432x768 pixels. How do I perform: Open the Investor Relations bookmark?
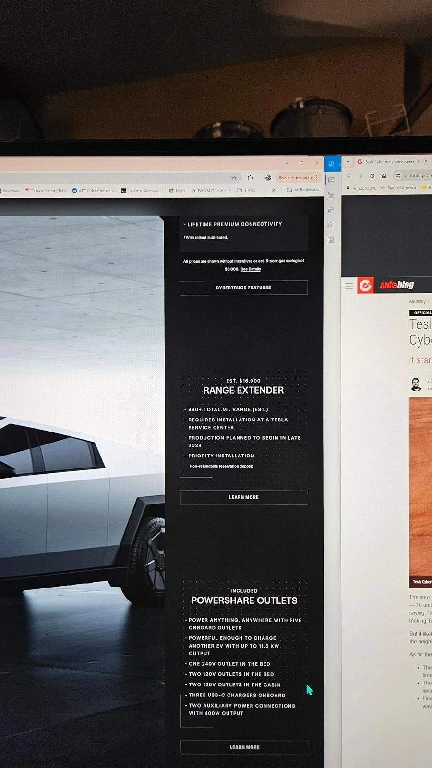(x=143, y=191)
